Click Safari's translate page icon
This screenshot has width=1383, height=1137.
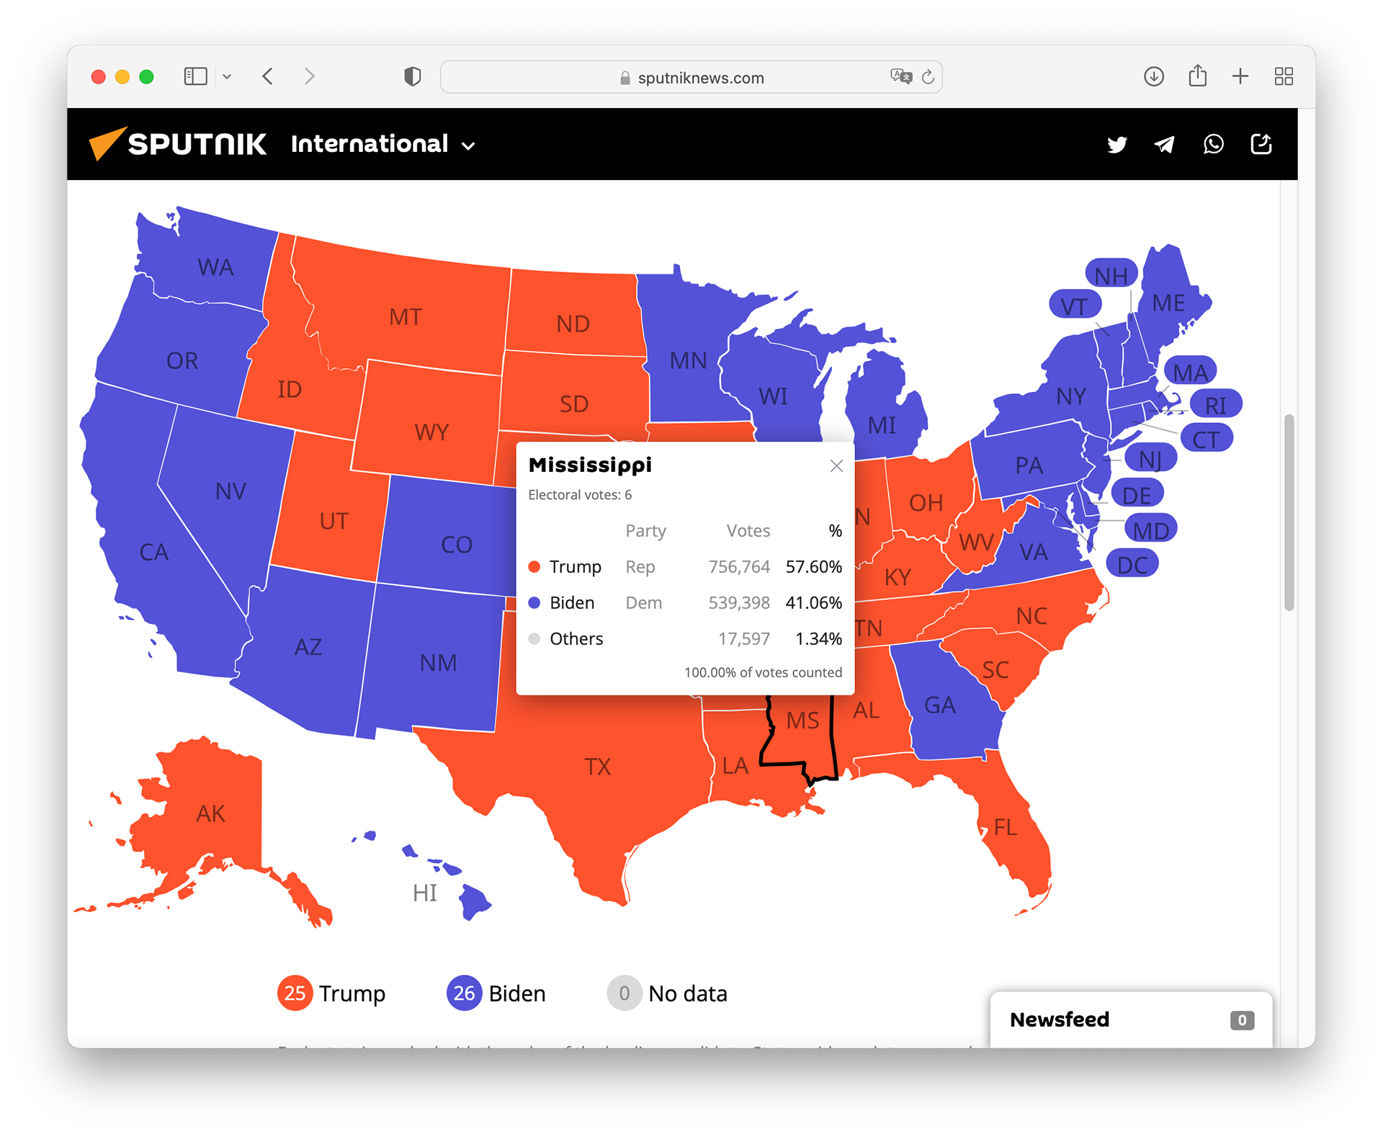tap(900, 76)
